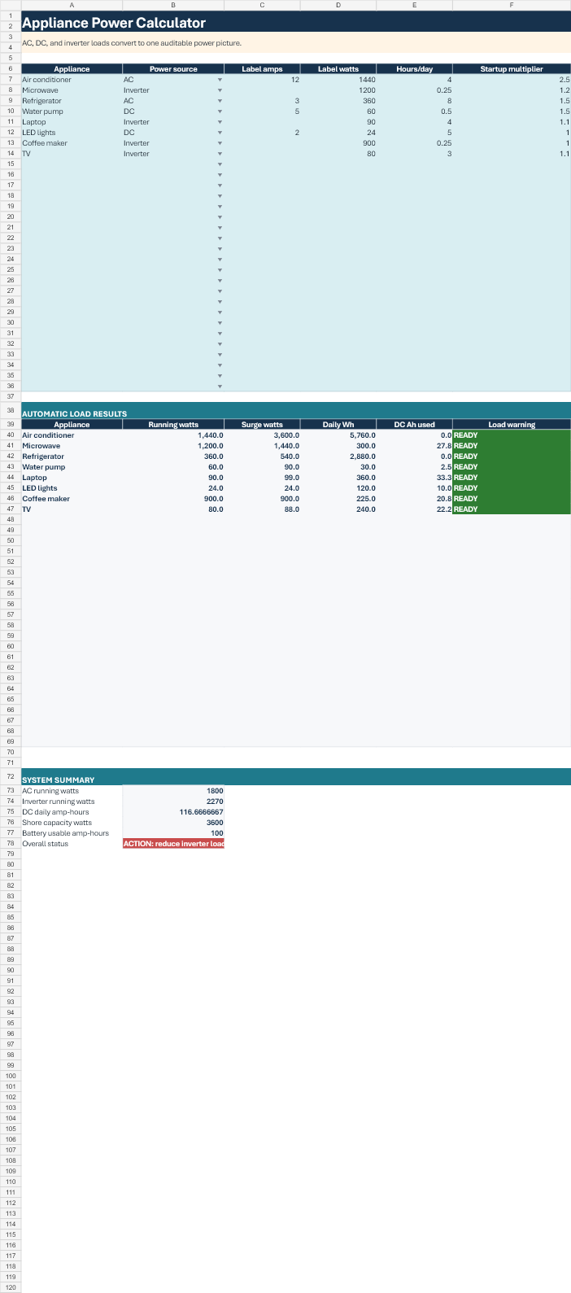Select Label amps cell for Air conditioner
This screenshot has height=1293, width=571.
[262, 80]
